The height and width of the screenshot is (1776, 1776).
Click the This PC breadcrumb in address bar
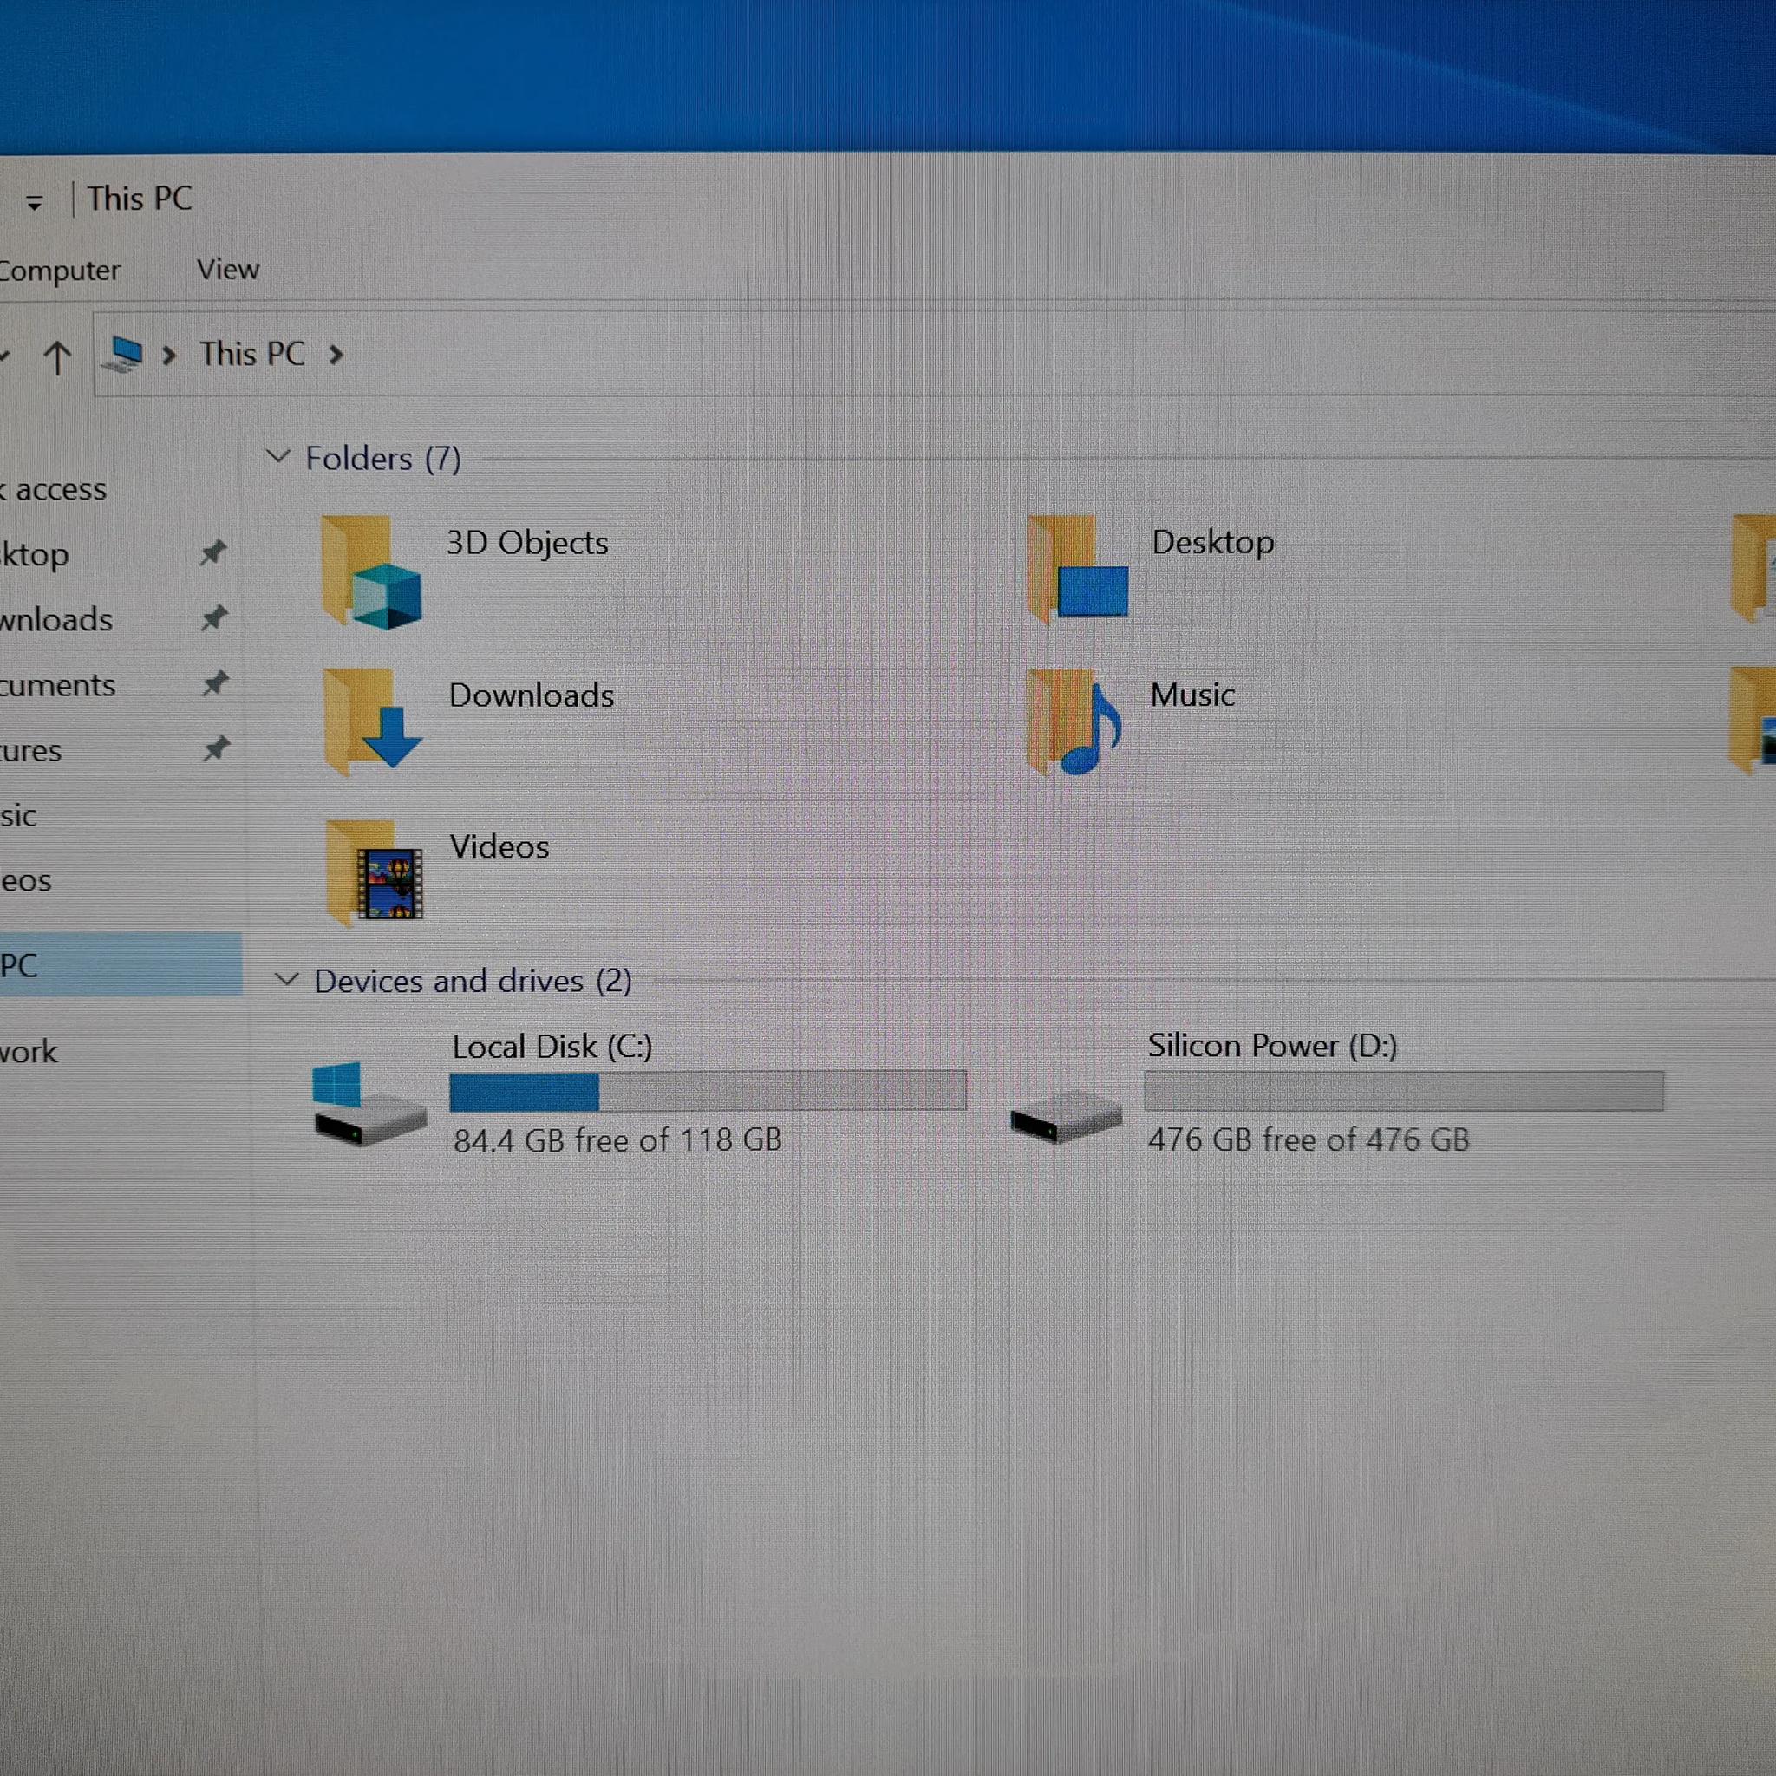(253, 354)
